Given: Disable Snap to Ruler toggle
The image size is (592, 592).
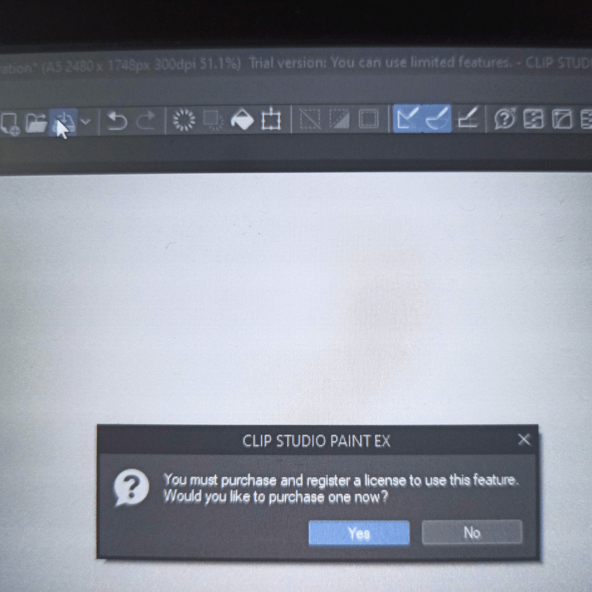Looking at the screenshot, I should click(x=408, y=118).
